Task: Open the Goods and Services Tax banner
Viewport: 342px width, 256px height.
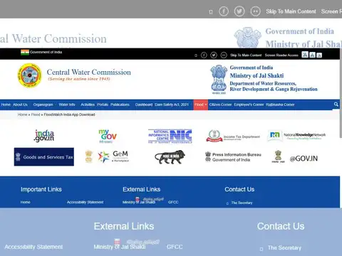Action: pyautogui.click(x=44, y=157)
